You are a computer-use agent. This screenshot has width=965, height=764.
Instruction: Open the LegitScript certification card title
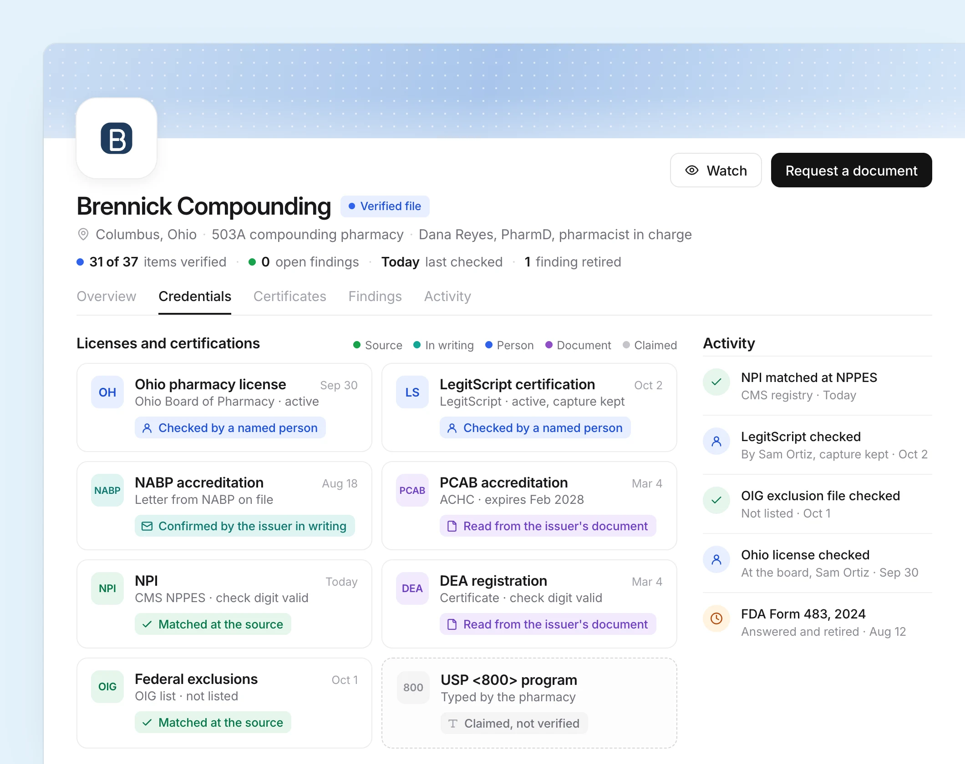517,385
